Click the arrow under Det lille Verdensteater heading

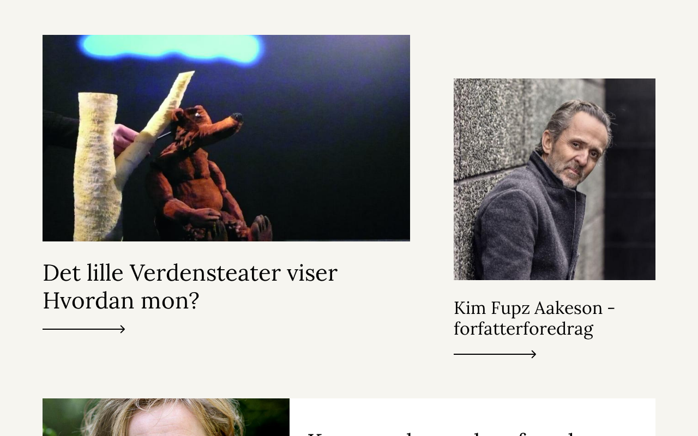pos(84,329)
